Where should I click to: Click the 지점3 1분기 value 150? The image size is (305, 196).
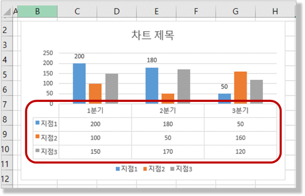pos(95,152)
